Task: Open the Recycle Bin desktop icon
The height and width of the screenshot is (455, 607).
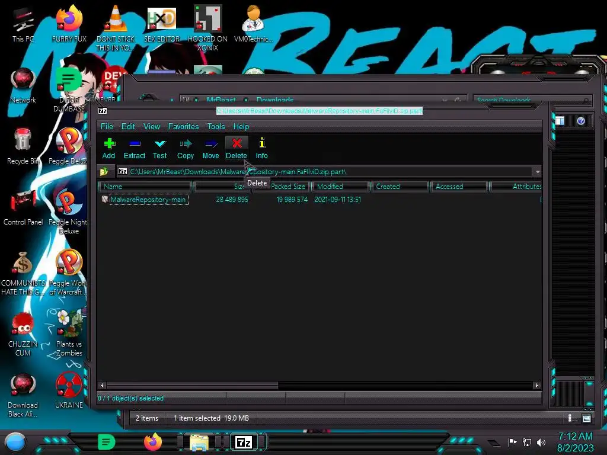Action: pyautogui.click(x=23, y=147)
